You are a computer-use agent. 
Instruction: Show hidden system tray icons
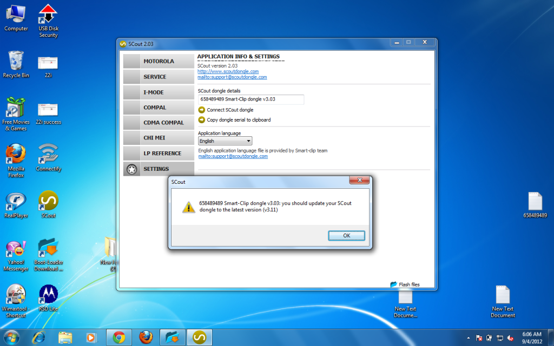(x=469, y=338)
